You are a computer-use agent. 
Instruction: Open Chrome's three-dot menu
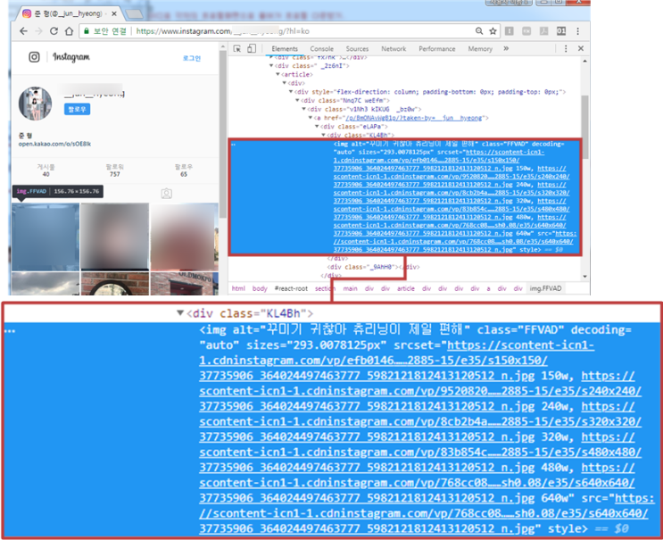577,31
